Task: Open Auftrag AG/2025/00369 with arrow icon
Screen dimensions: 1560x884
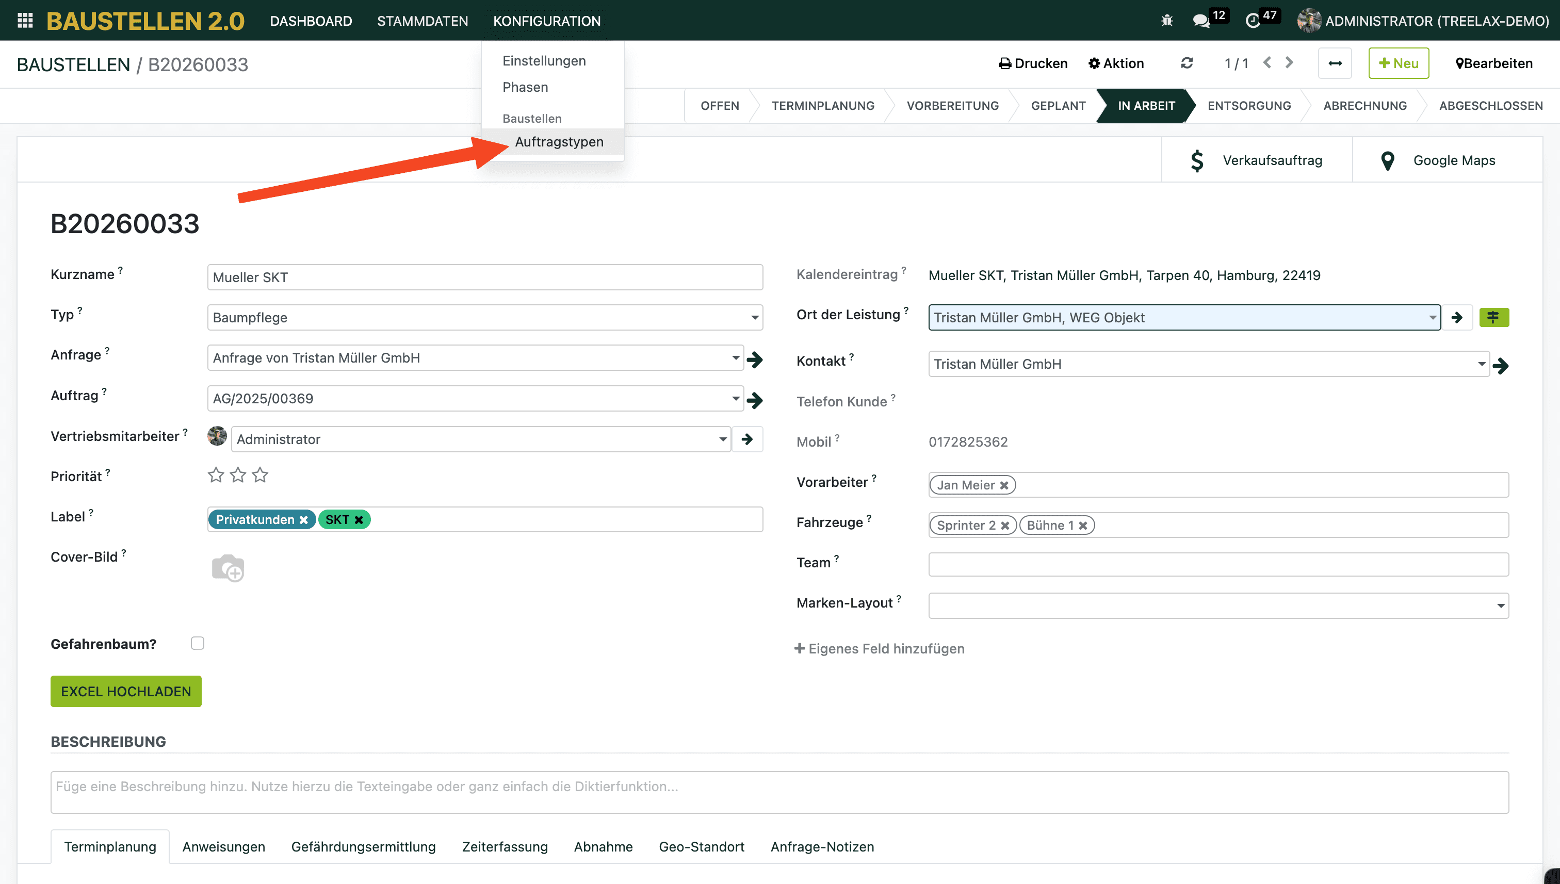Action: pyautogui.click(x=755, y=400)
